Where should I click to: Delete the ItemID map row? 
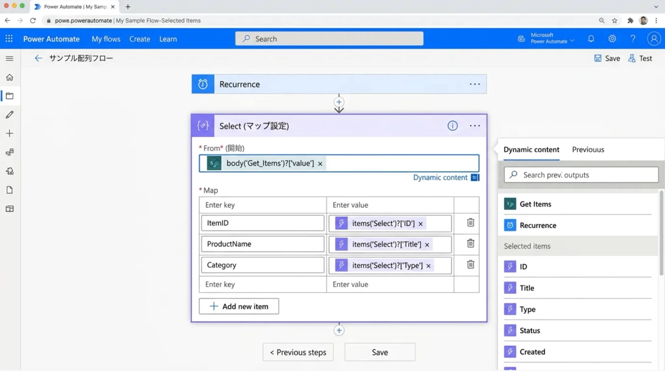pos(470,223)
